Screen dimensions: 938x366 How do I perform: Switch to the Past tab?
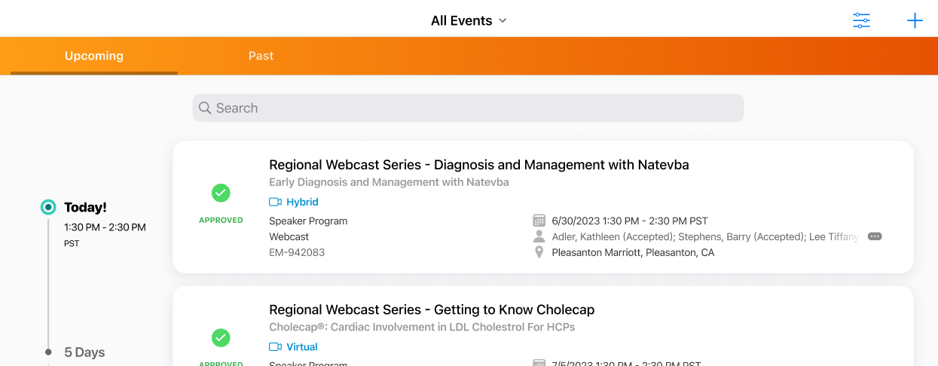tap(261, 56)
